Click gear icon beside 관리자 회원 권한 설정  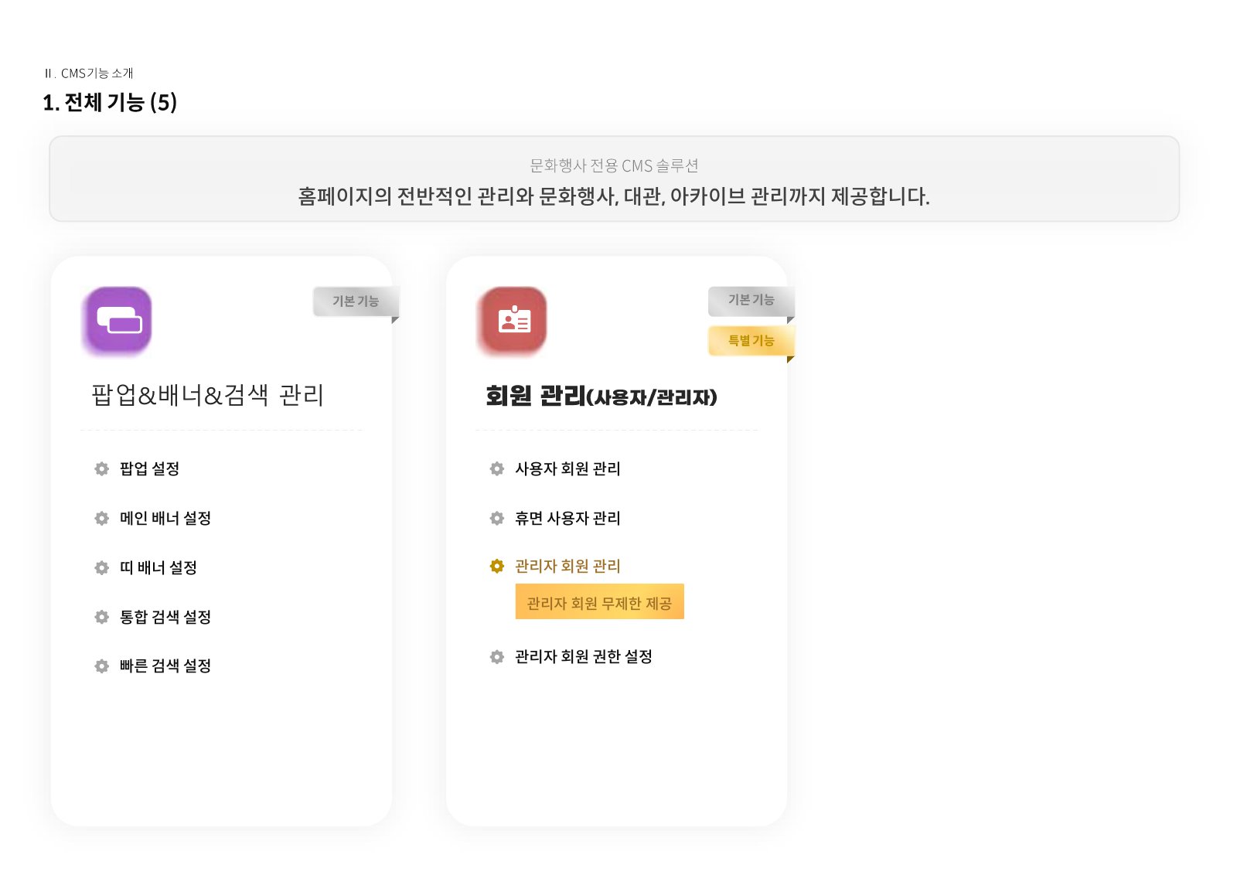(x=496, y=656)
